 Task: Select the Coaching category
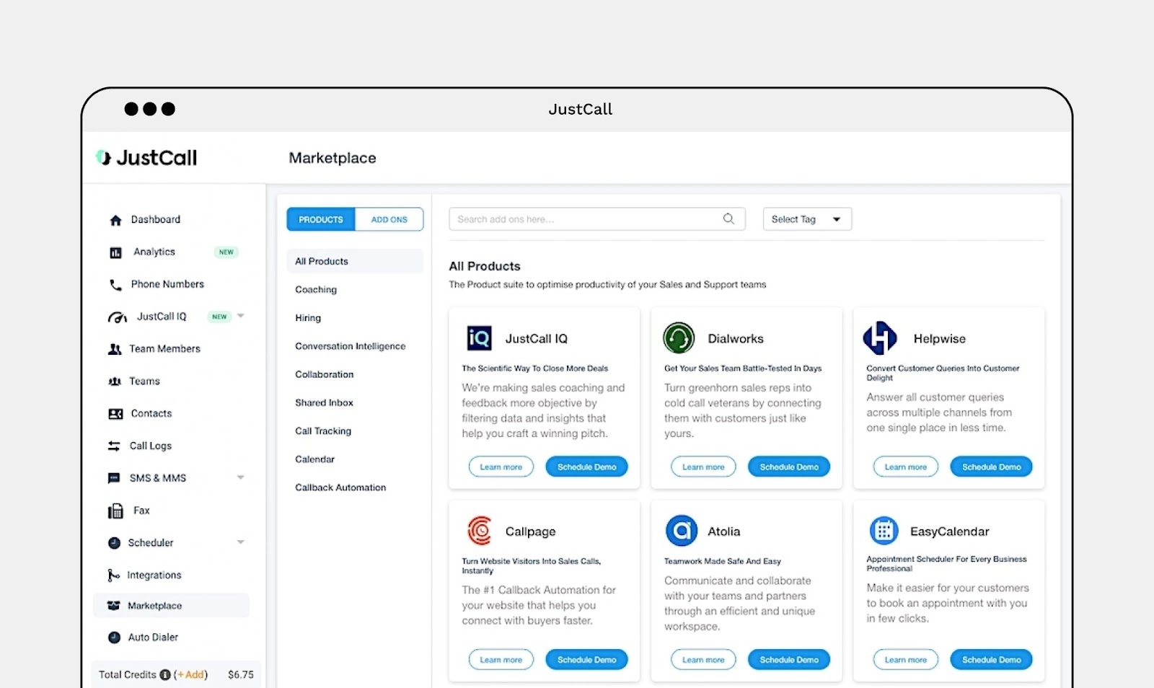coord(316,289)
